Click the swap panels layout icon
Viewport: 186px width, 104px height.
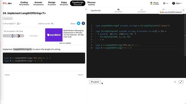point(86,9)
